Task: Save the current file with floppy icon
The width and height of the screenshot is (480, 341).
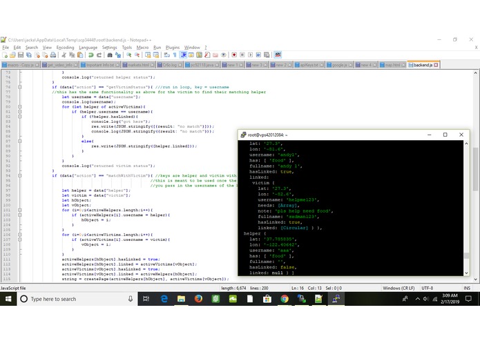Action: [x=21, y=55]
